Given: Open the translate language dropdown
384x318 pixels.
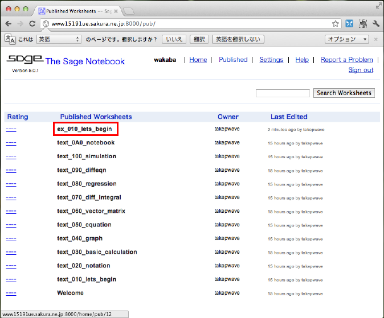Looking at the screenshot, I should 59,39.
